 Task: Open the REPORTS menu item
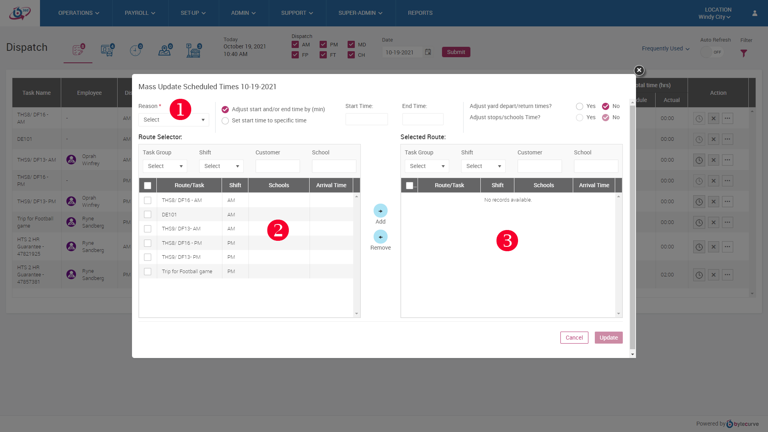pos(420,13)
